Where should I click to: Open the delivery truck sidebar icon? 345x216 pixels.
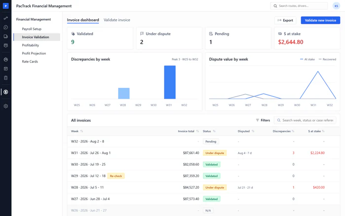pyautogui.click(x=6, y=36)
